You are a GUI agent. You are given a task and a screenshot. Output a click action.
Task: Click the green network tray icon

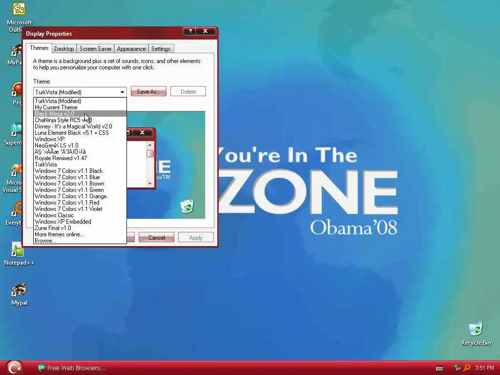[x=457, y=368]
